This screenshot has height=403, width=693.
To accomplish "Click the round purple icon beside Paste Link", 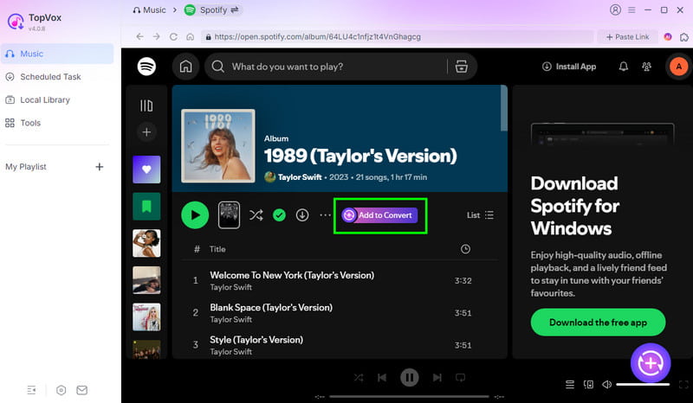I will [668, 37].
